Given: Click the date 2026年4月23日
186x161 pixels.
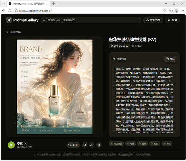Looking at the screenshot, I should (24, 147).
